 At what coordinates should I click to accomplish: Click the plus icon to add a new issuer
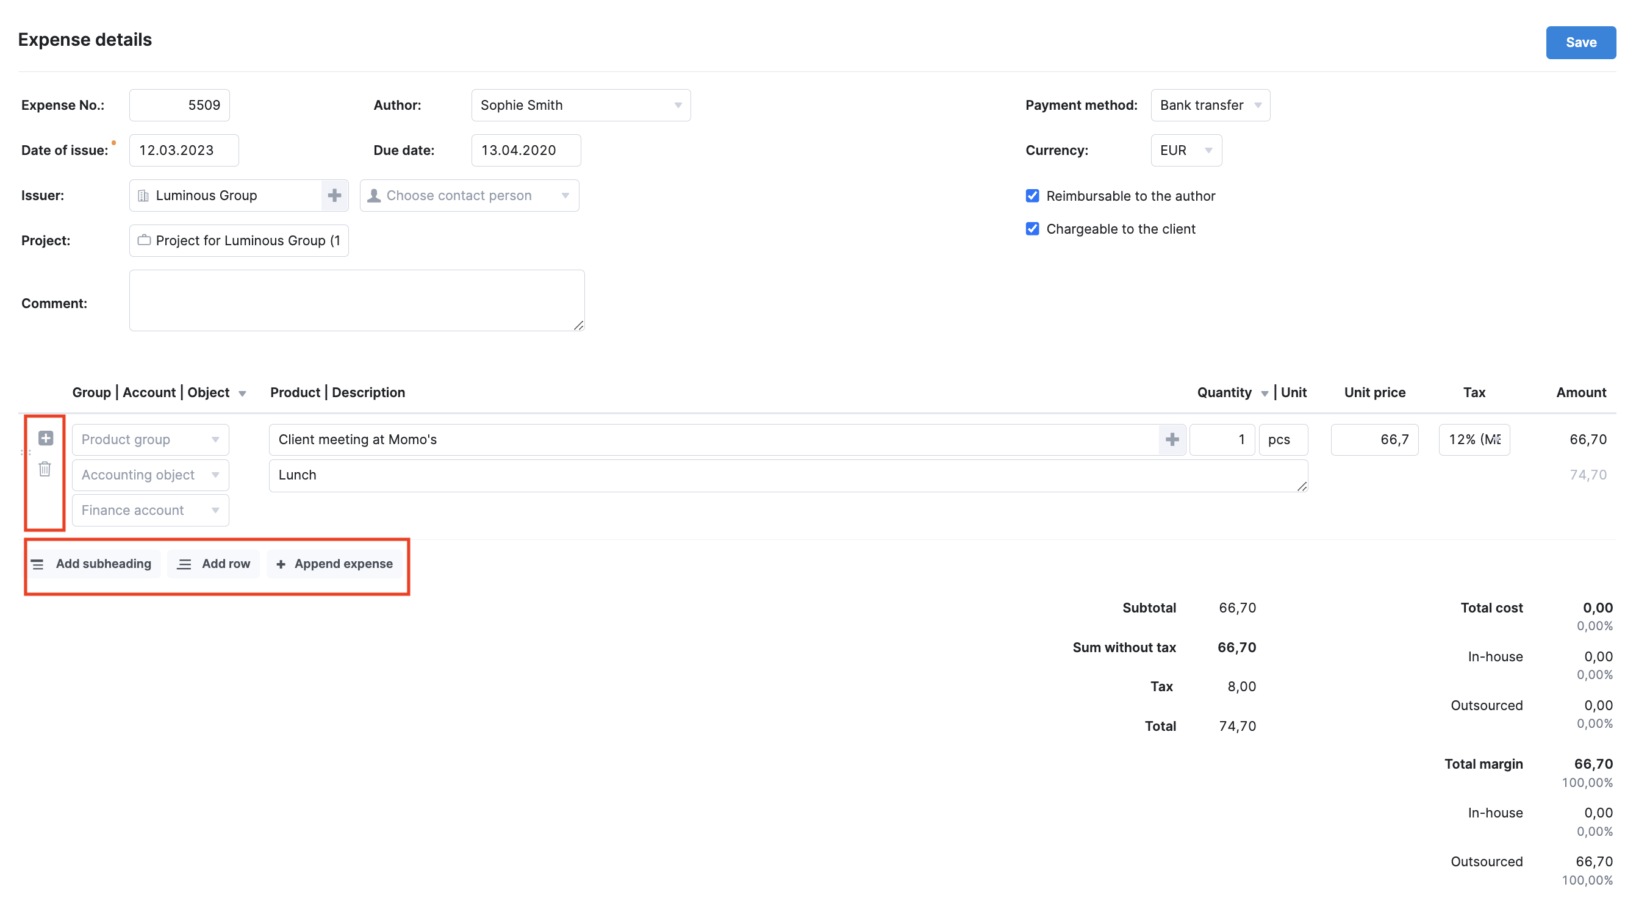(335, 195)
